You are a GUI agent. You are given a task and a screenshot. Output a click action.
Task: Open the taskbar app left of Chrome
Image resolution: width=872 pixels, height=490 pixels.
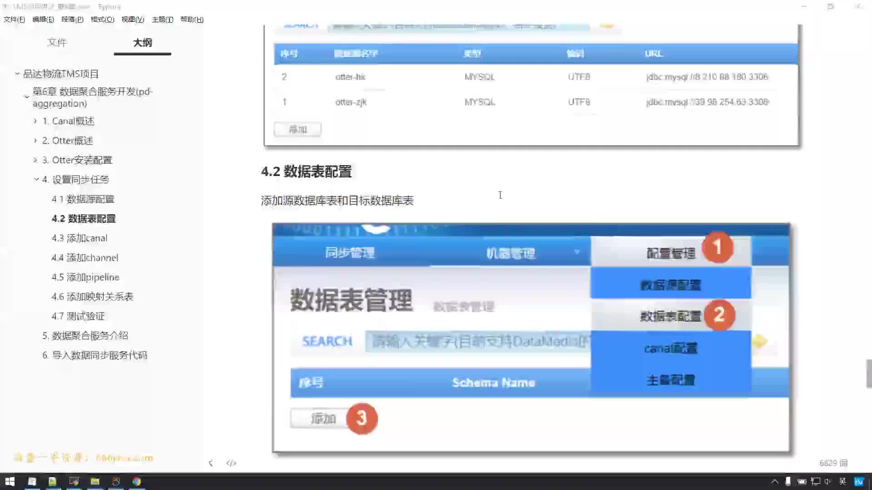[116, 481]
